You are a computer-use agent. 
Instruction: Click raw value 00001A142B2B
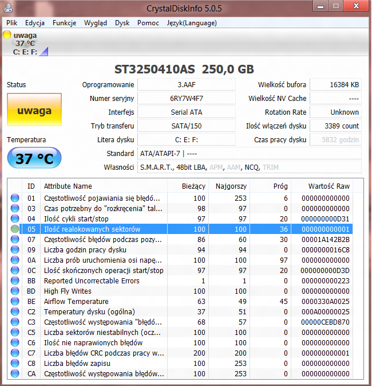[326, 240]
